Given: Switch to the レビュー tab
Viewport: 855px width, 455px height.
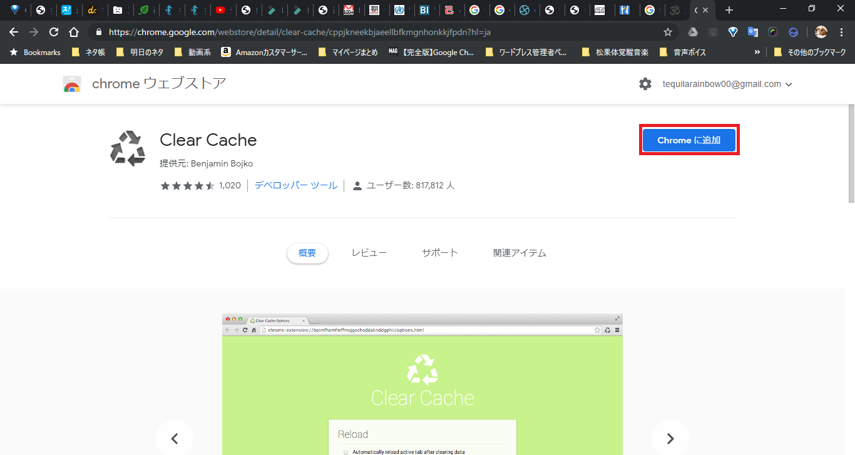Looking at the screenshot, I should click(369, 253).
